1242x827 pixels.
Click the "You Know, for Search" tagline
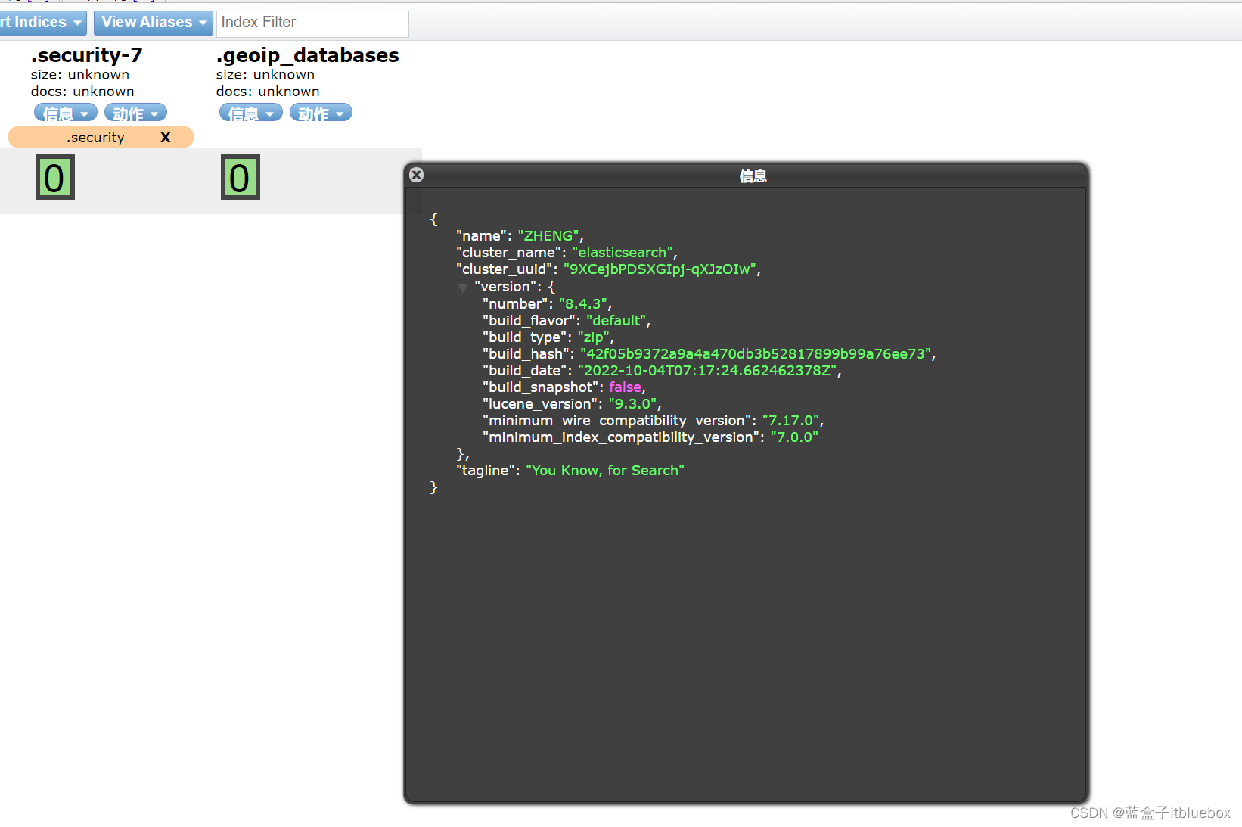coord(604,471)
